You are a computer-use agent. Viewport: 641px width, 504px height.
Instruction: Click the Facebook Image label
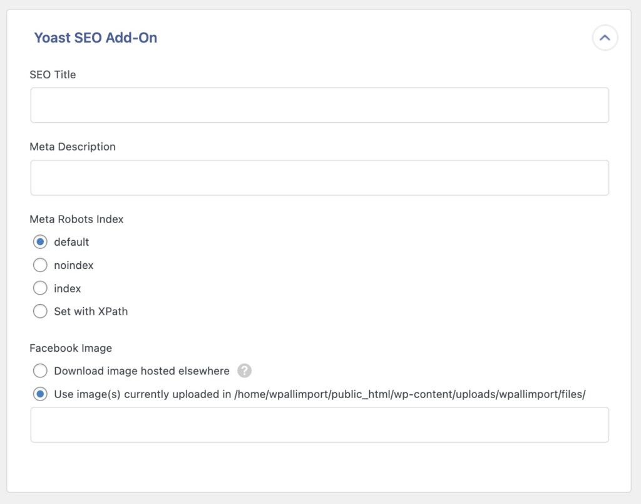tap(71, 348)
